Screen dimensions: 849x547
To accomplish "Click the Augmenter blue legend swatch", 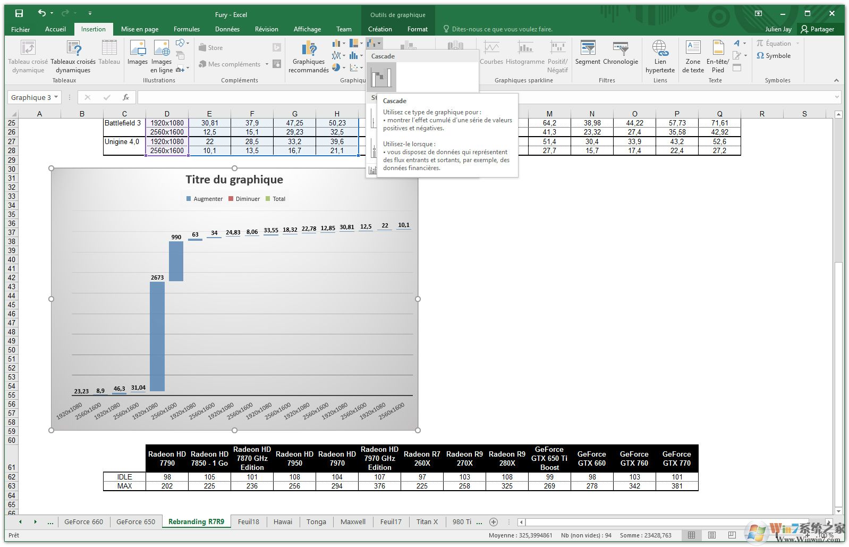I will point(189,199).
